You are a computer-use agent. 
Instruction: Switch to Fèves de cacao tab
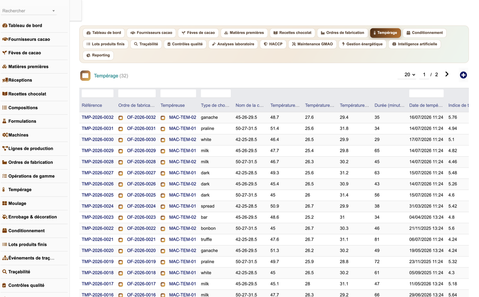click(198, 33)
